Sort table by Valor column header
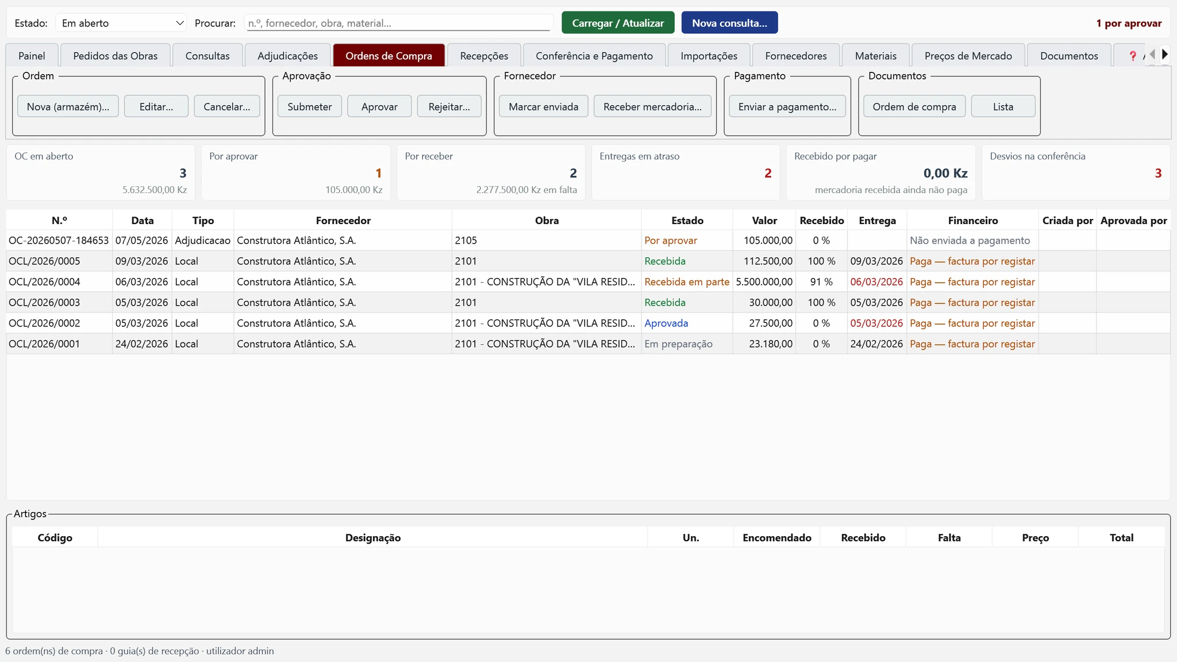 click(x=764, y=220)
